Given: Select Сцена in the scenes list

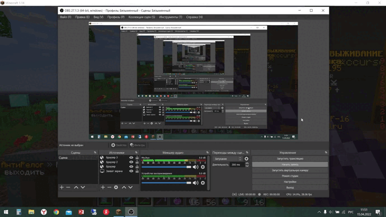Looking at the screenshot, I should point(78,158).
